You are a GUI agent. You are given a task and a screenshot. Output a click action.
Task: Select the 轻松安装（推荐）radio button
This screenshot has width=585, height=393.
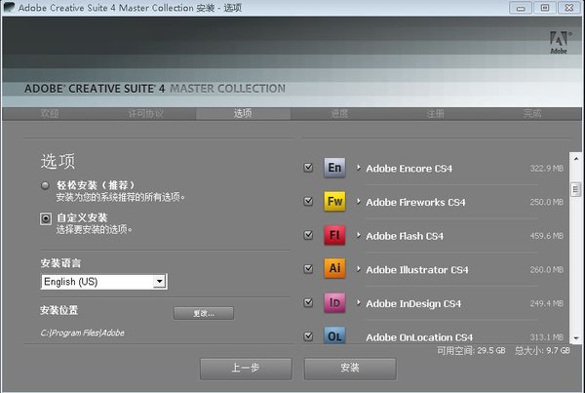point(45,185)
